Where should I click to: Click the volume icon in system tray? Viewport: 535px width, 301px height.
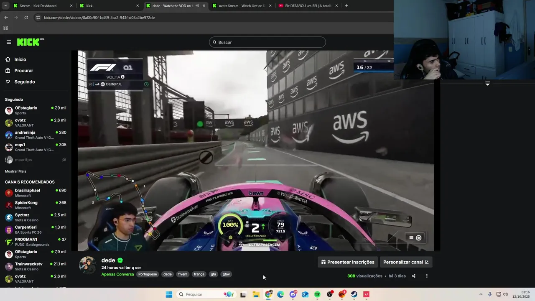[x=505, y=294]
